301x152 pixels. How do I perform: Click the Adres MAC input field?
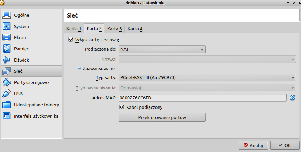tap(203, 98)
